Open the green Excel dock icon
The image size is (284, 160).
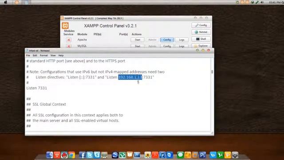pos(220,155)
